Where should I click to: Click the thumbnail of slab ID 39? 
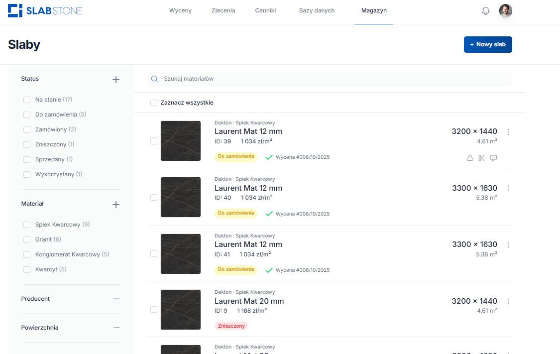coord(181,141)
